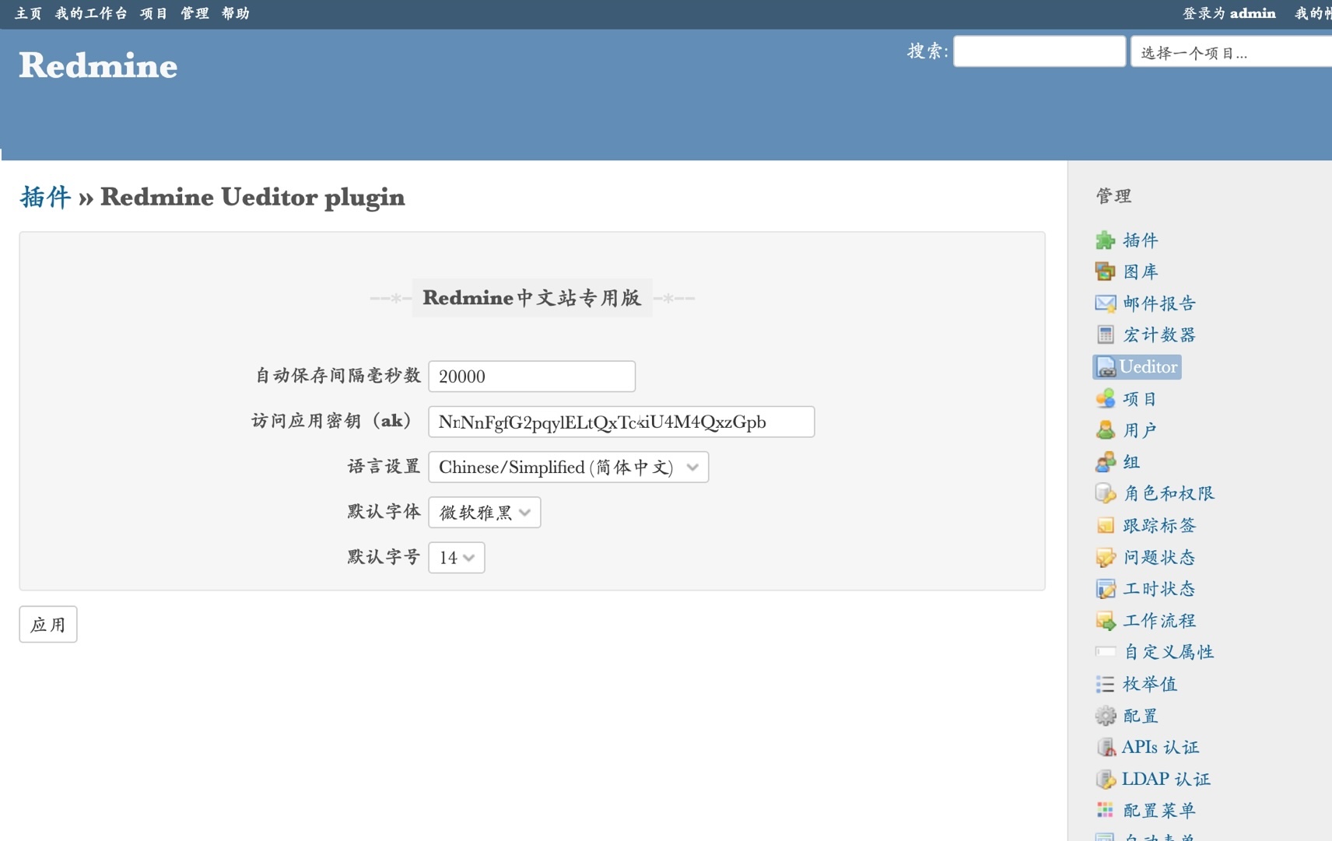The height and width of the screenshot is (841, 1332).
Task: Click the 应用 apply button
Action: (48, 625)
